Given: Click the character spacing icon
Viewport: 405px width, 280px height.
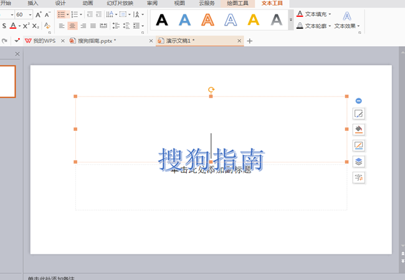Looking at the screenshot, I should coord(136,14).
